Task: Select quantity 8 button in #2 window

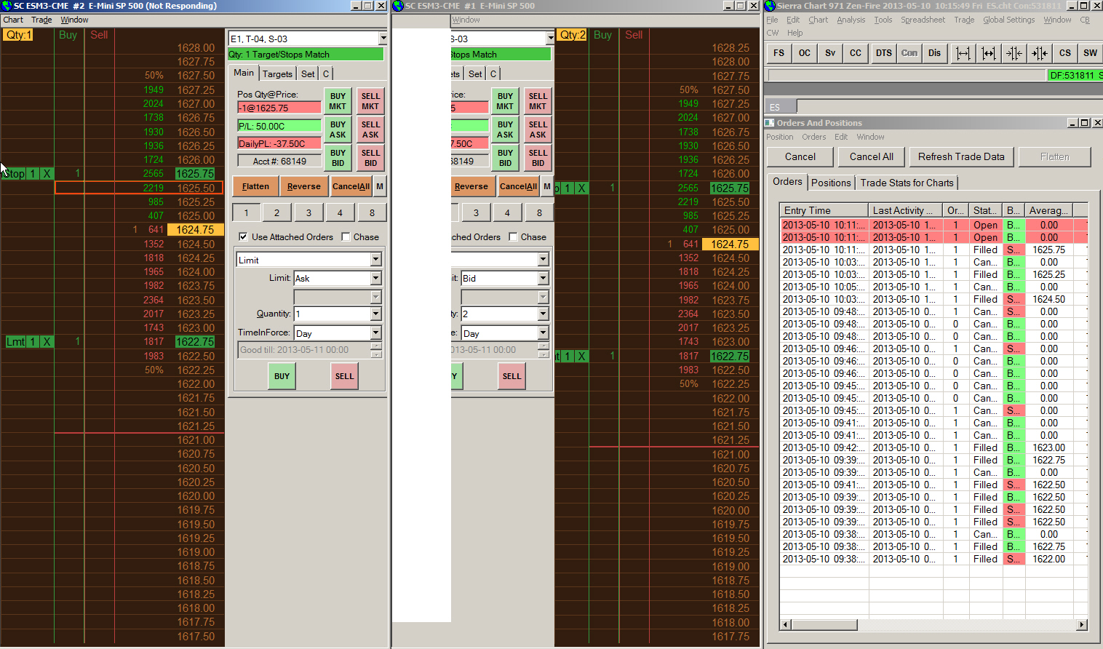Action: [372, 213]
